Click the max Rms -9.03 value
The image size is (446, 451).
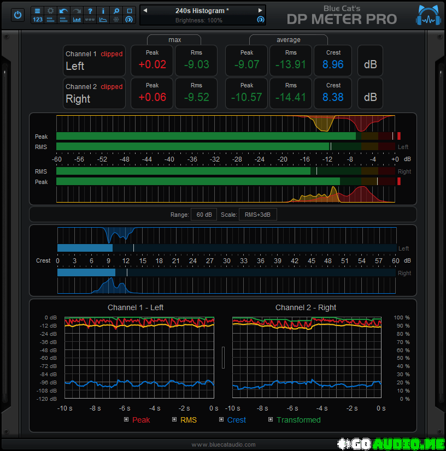(196, 64)
